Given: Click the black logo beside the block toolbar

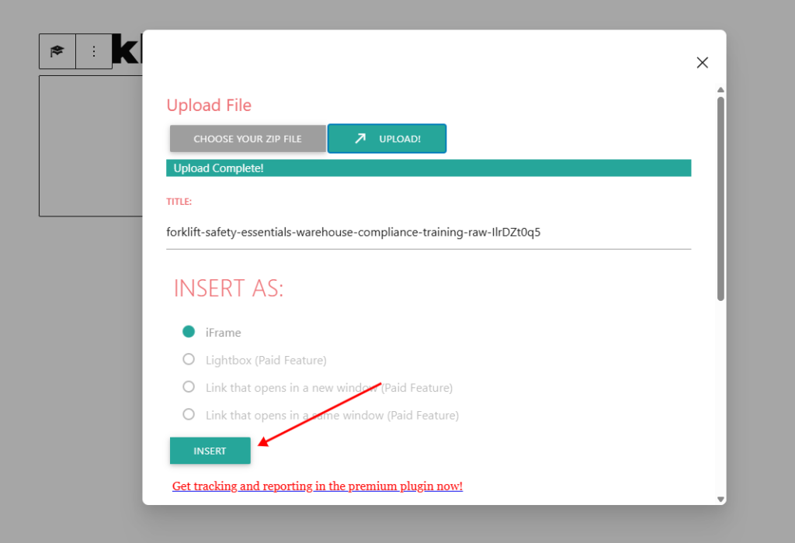Looking at the screenshot, I should pyautogui.click(x=127, y=50).
